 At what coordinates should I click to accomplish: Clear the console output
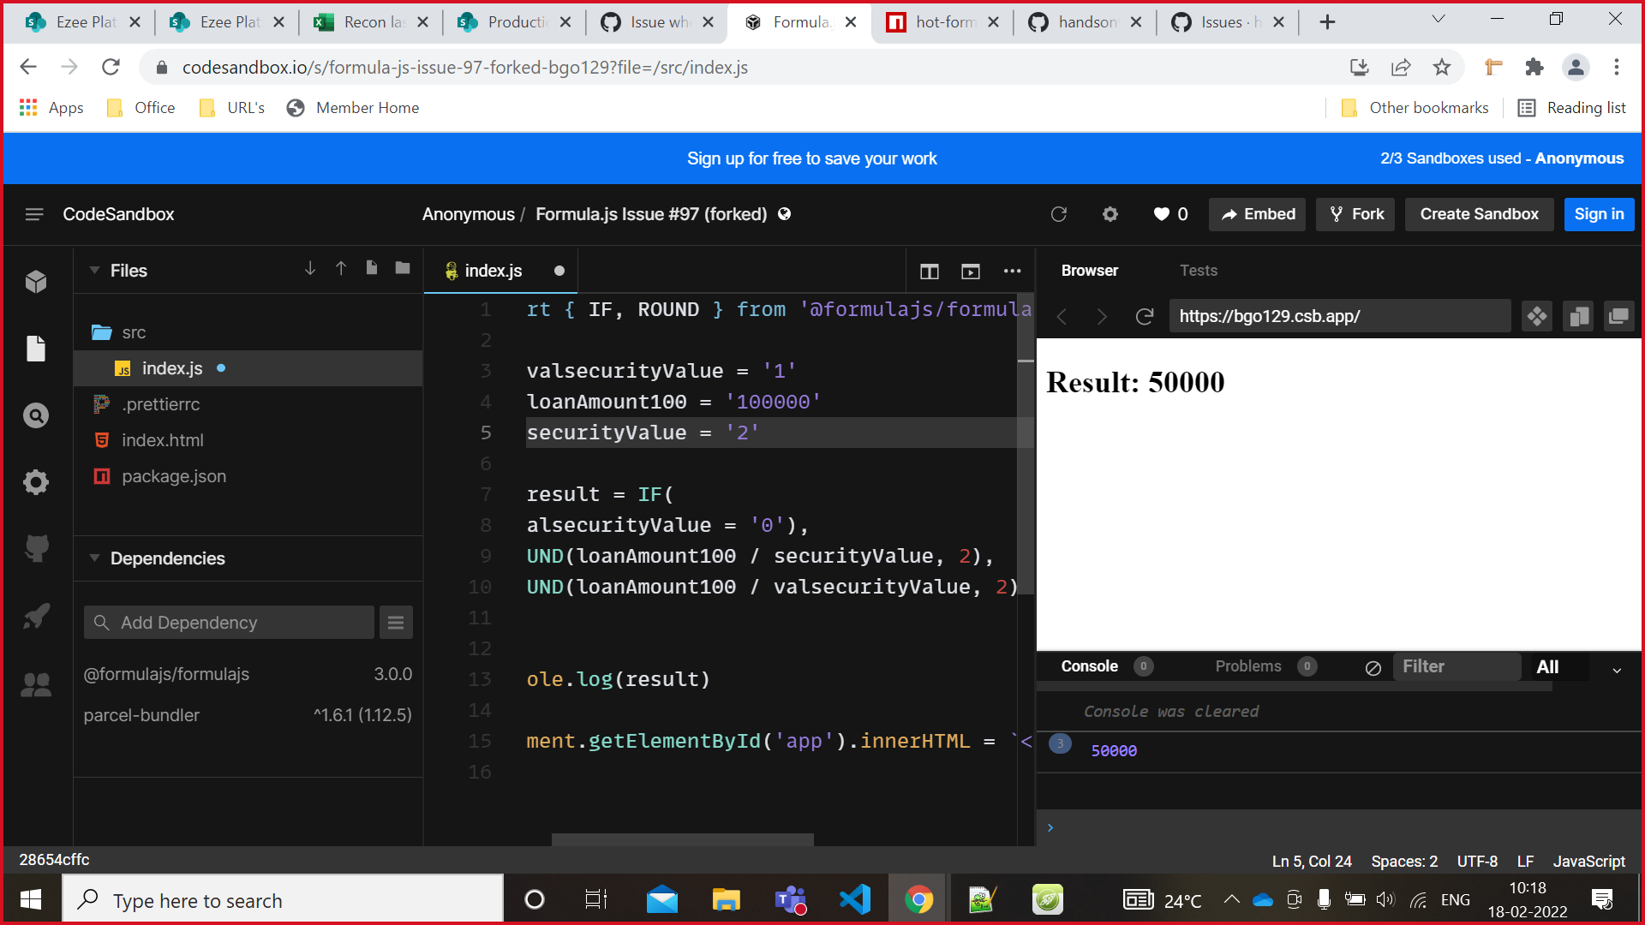pos(1373,667)
